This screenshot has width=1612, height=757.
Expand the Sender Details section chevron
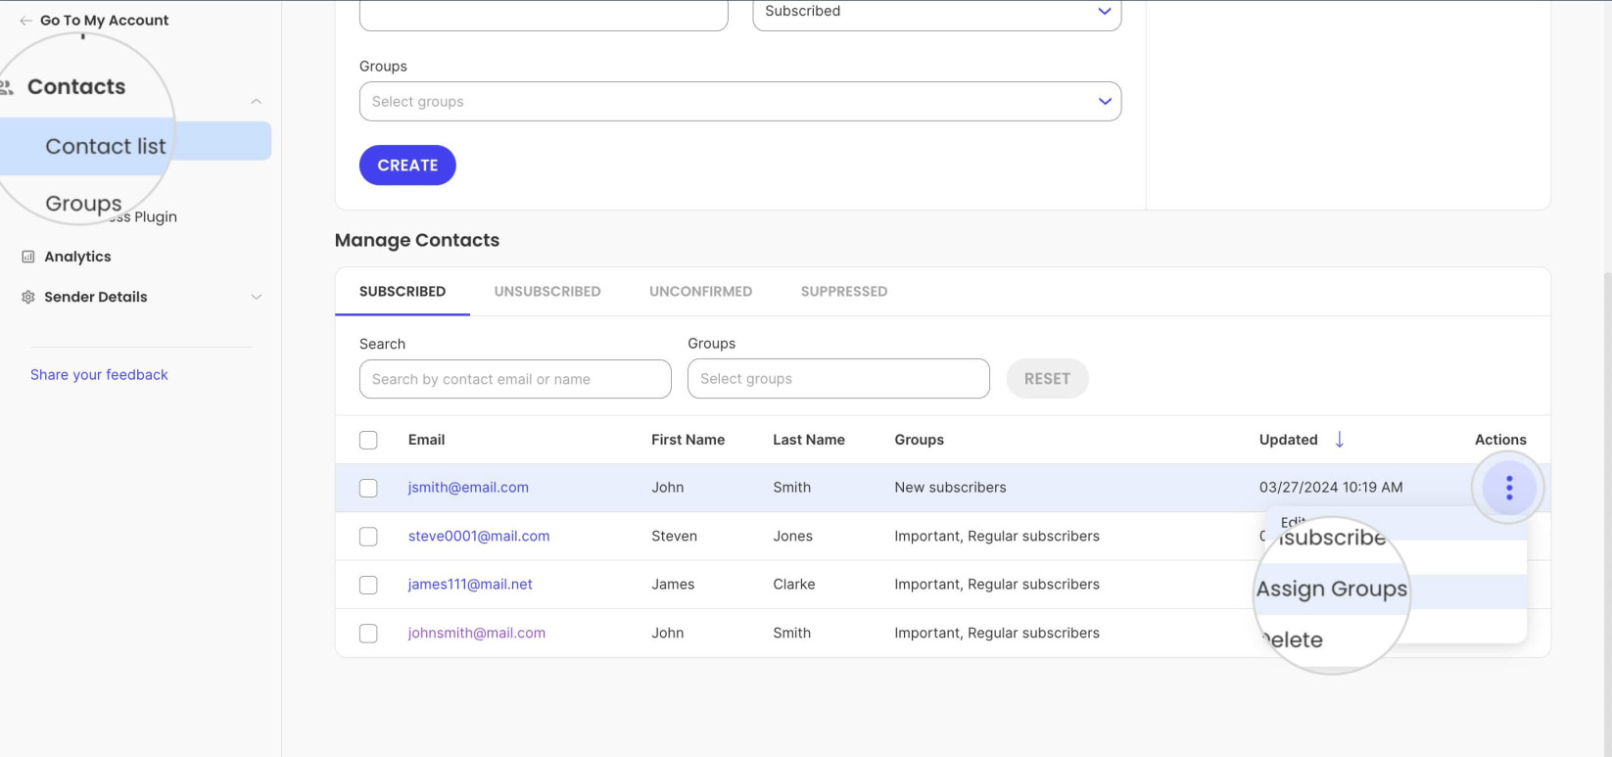point(256,297)
